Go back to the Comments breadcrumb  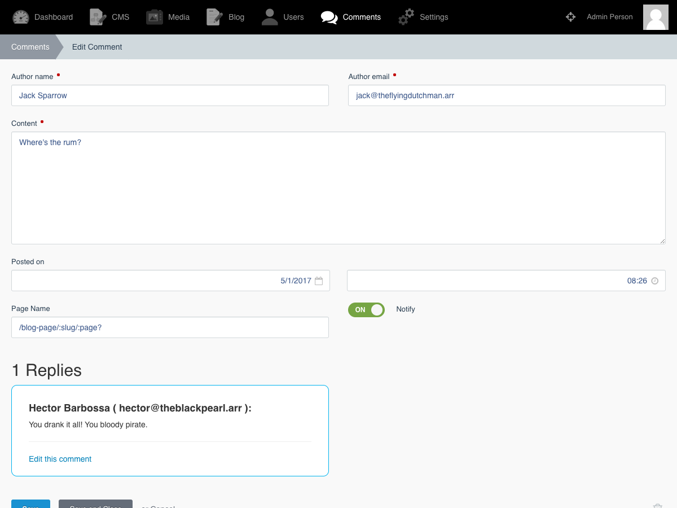[x=30, y=47]
